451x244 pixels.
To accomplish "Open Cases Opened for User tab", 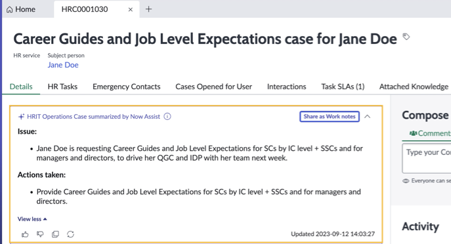I will [213, 87].
